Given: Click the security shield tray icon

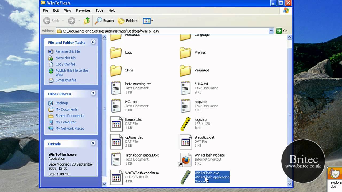Looking at the screenshot, I should click(x=335, y=174).
